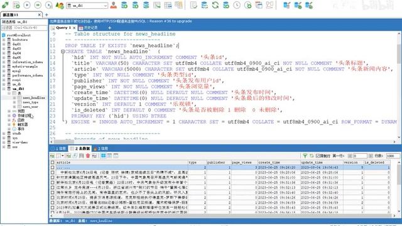Check the row with create_time 09:24:20

pos(53,168)
